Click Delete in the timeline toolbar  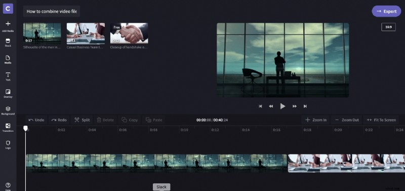(x=105, y=120)
